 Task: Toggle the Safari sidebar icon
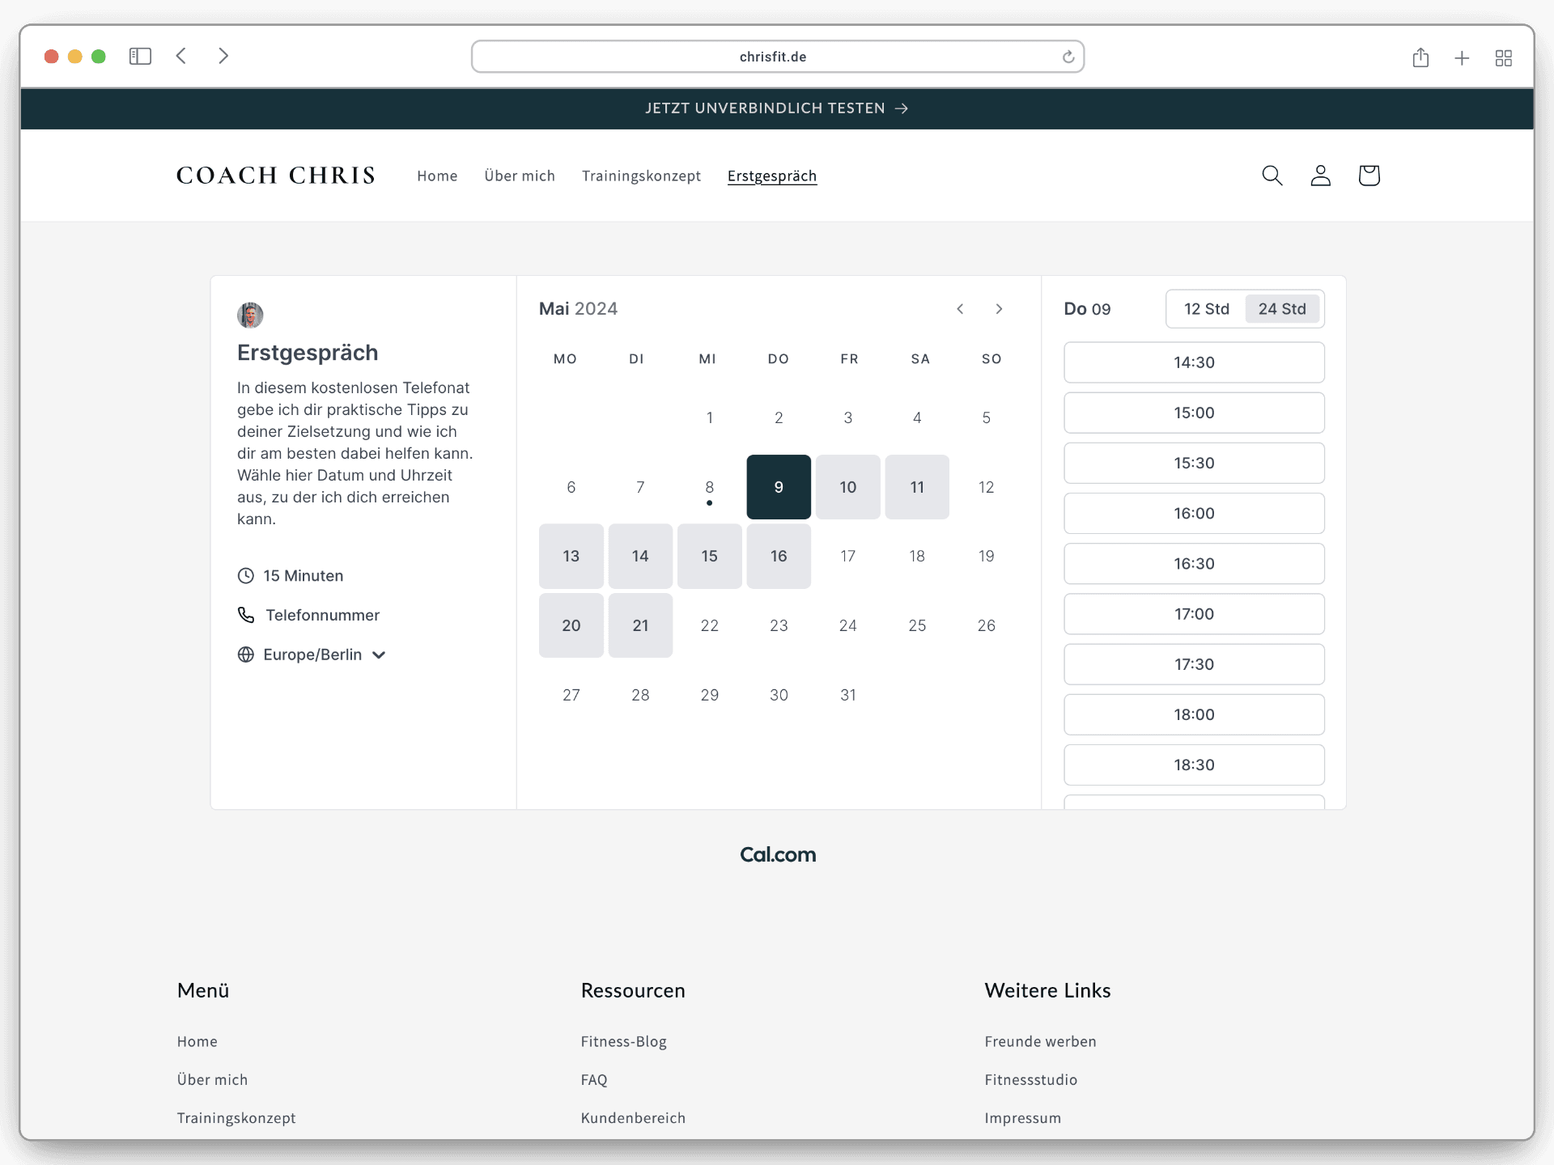pos(140,56)
